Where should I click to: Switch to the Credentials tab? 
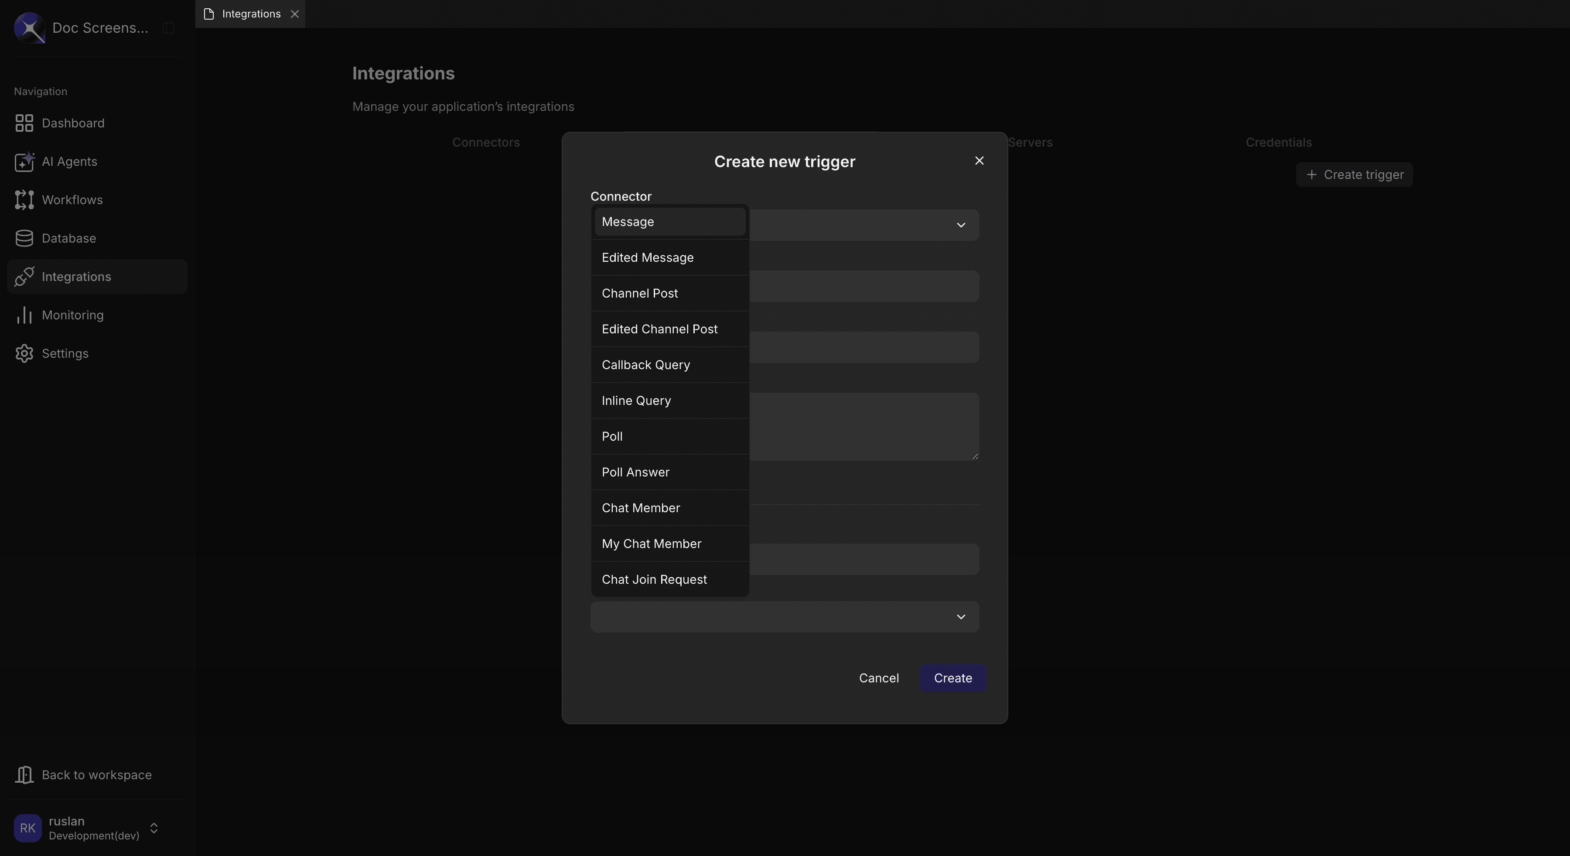(x=1278, y=142)
